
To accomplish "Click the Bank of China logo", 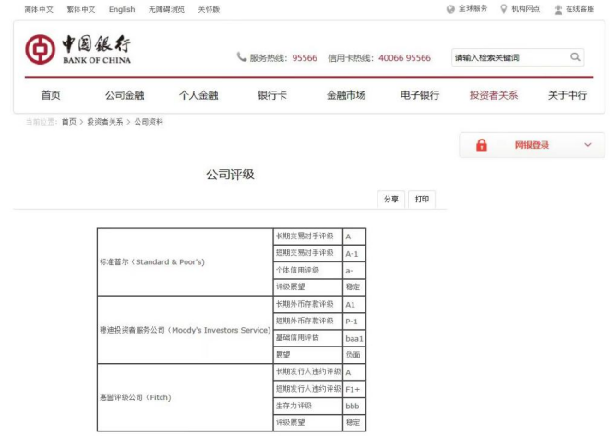I will click(78, 50).
